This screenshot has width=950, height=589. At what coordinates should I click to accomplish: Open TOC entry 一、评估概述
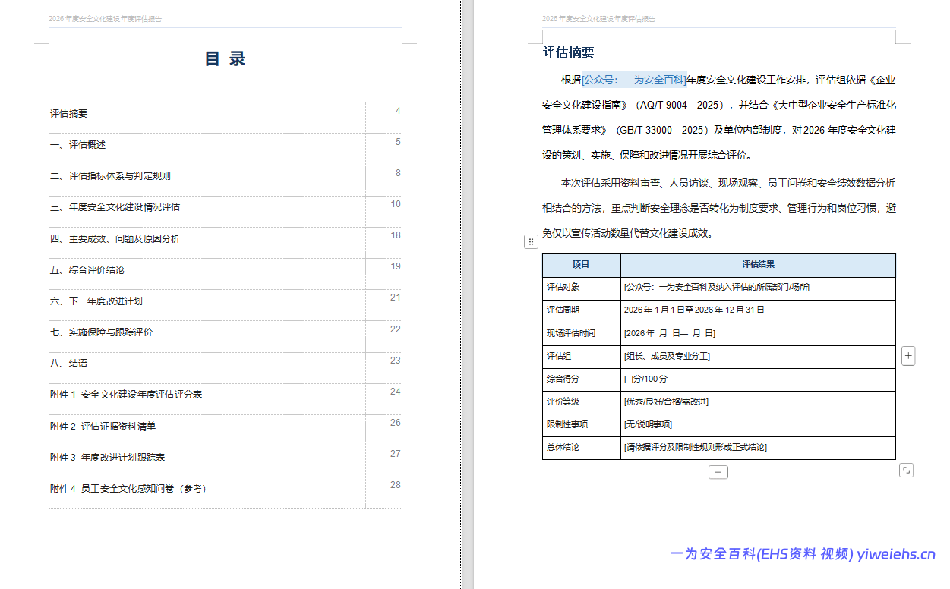coord(78,145)
